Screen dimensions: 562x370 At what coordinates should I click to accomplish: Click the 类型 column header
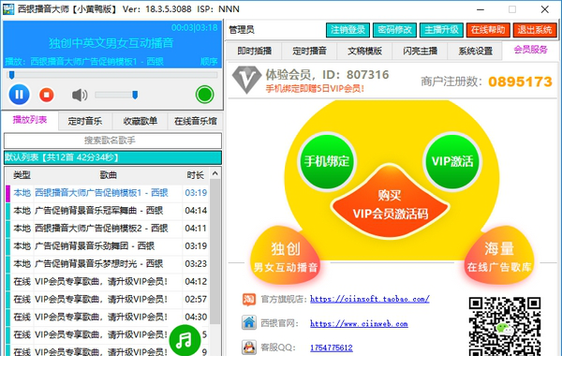point(22,175)
